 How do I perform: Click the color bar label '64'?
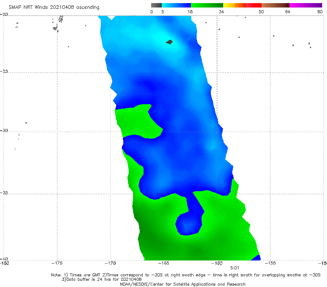pyautogui.click(x=288, y=12)
